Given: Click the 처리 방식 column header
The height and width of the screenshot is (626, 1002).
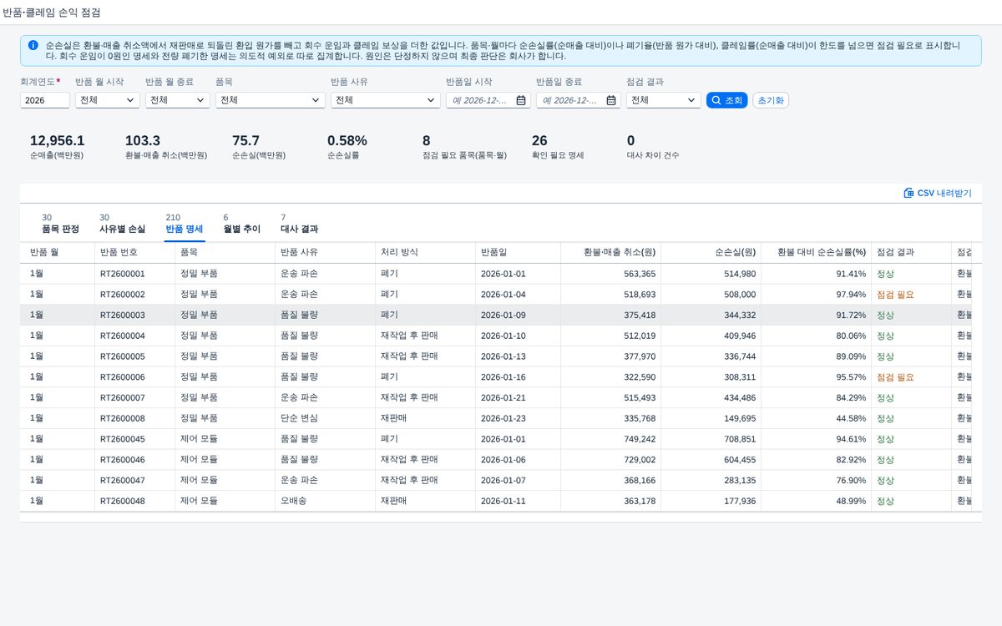Looking at the screenshot, I should point(425,252).
